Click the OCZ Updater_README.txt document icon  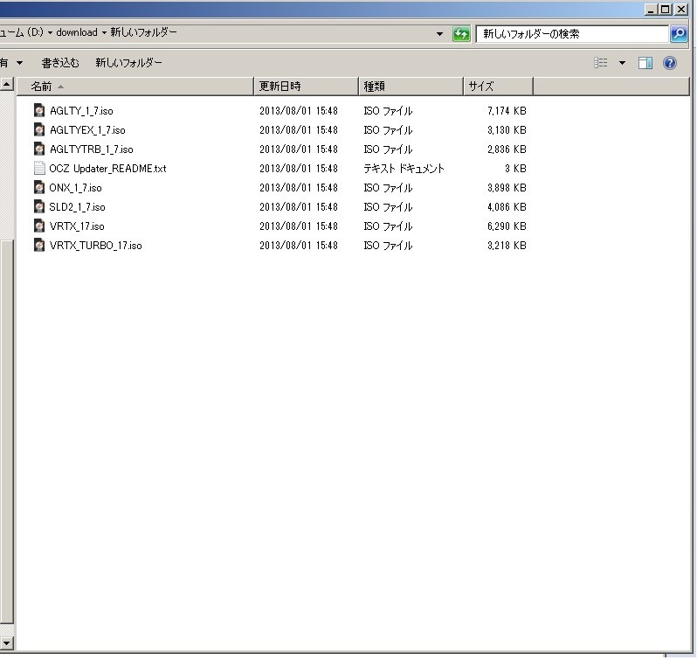(x=39, y=168)
